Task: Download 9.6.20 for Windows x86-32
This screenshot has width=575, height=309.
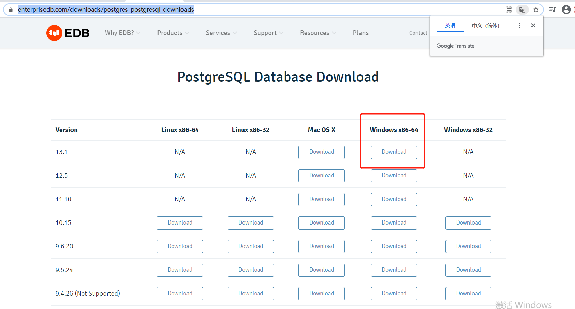Action: (x=468, y=246)
